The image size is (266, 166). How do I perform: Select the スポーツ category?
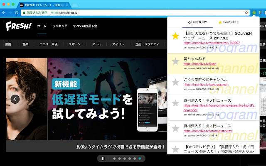pos(75,44)
